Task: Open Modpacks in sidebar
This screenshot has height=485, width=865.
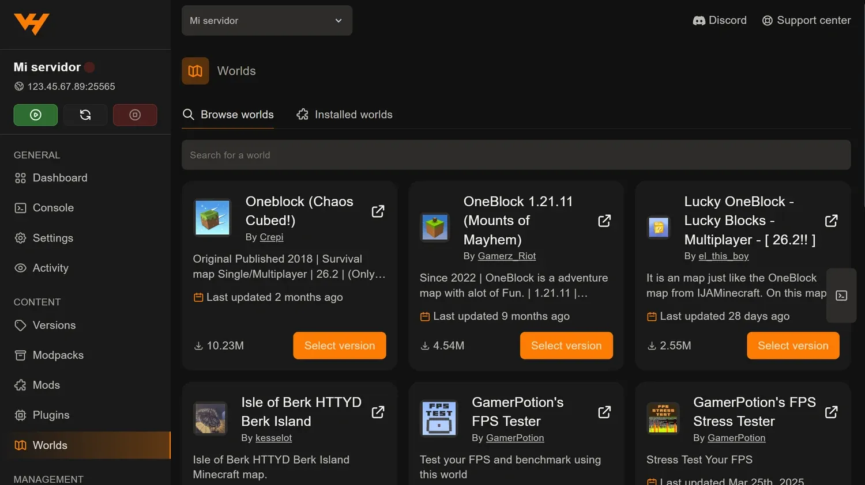Action: tap(85, 355)
